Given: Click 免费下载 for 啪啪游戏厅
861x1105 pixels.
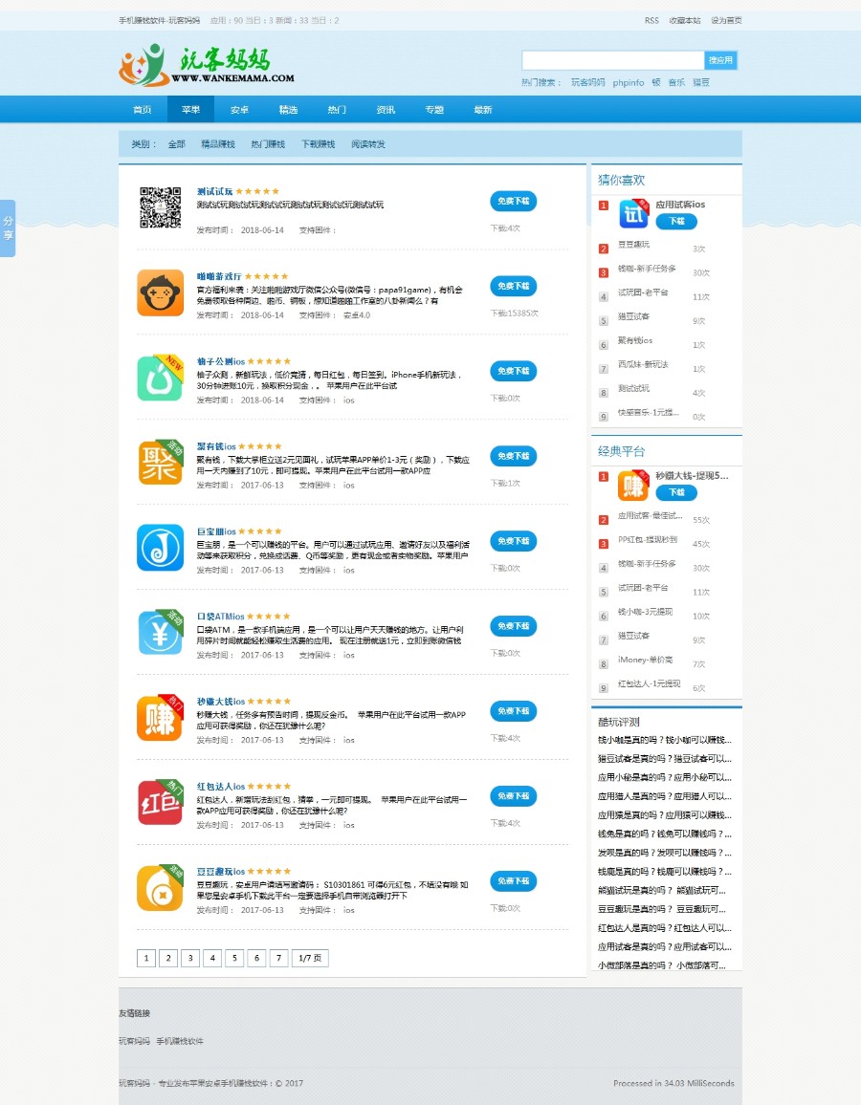Looking at the screenshot, I should point(514,286).
